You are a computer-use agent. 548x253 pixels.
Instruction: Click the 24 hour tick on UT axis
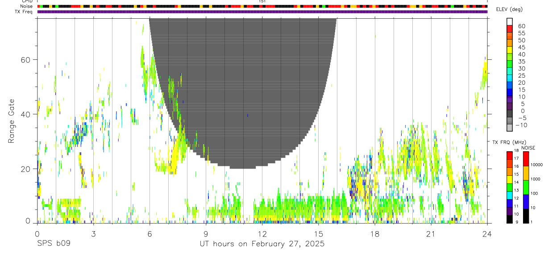coord(487,234)
